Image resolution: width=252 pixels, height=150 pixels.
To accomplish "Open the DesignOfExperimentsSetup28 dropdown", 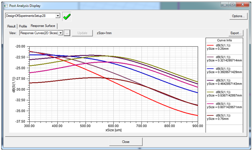I will (x=58, y=16).
